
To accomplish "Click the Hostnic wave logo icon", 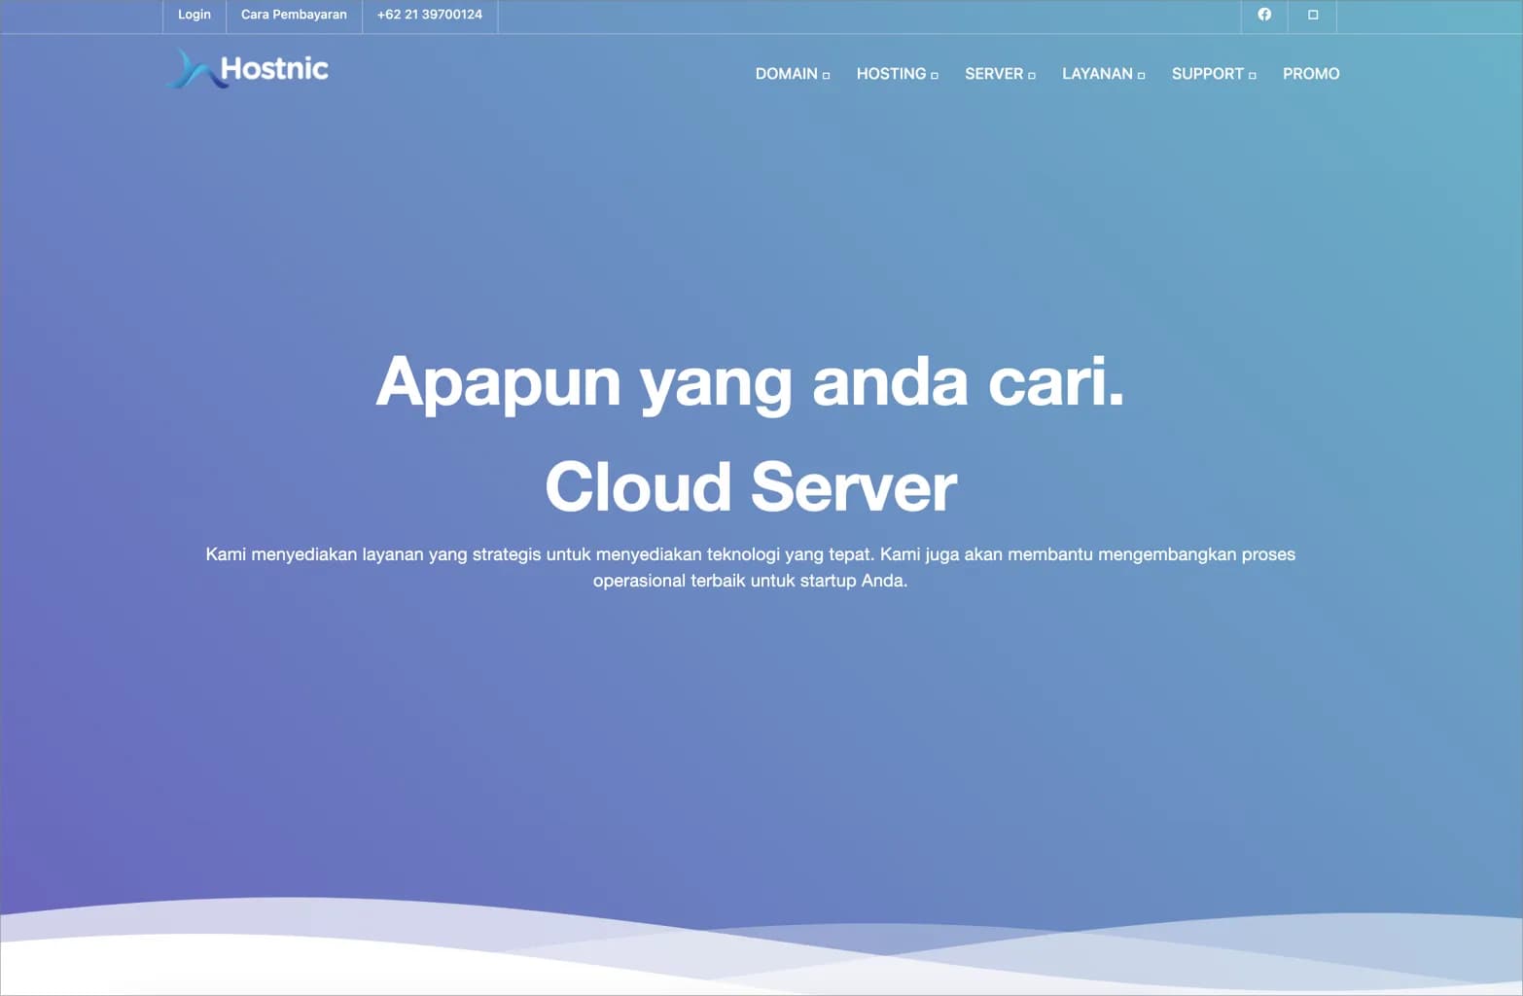I will pos(195,68).
